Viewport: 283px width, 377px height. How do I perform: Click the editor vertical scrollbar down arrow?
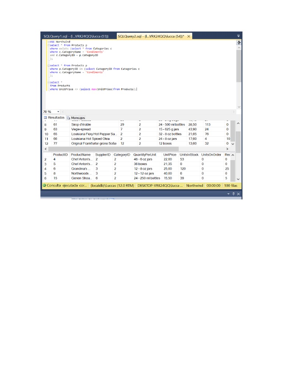click(x=239, y=107)
